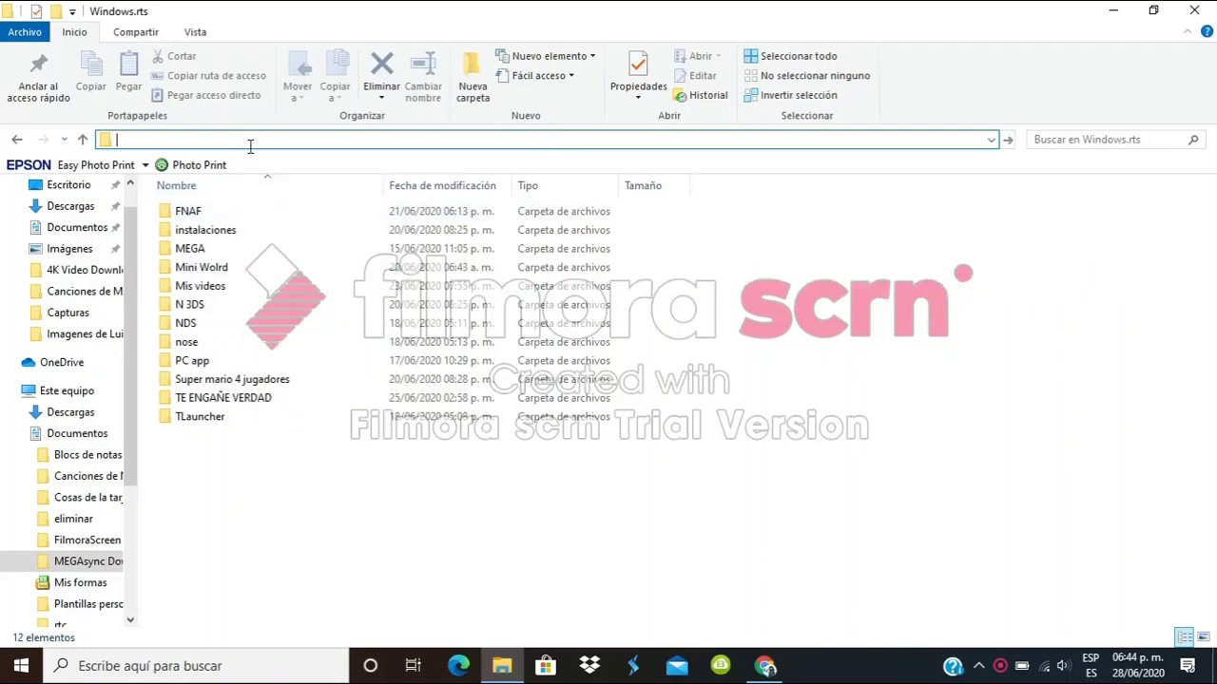Viewport: 1217px width, 684px height.
Task: Open the Windows Start menu
Action: 21,666
